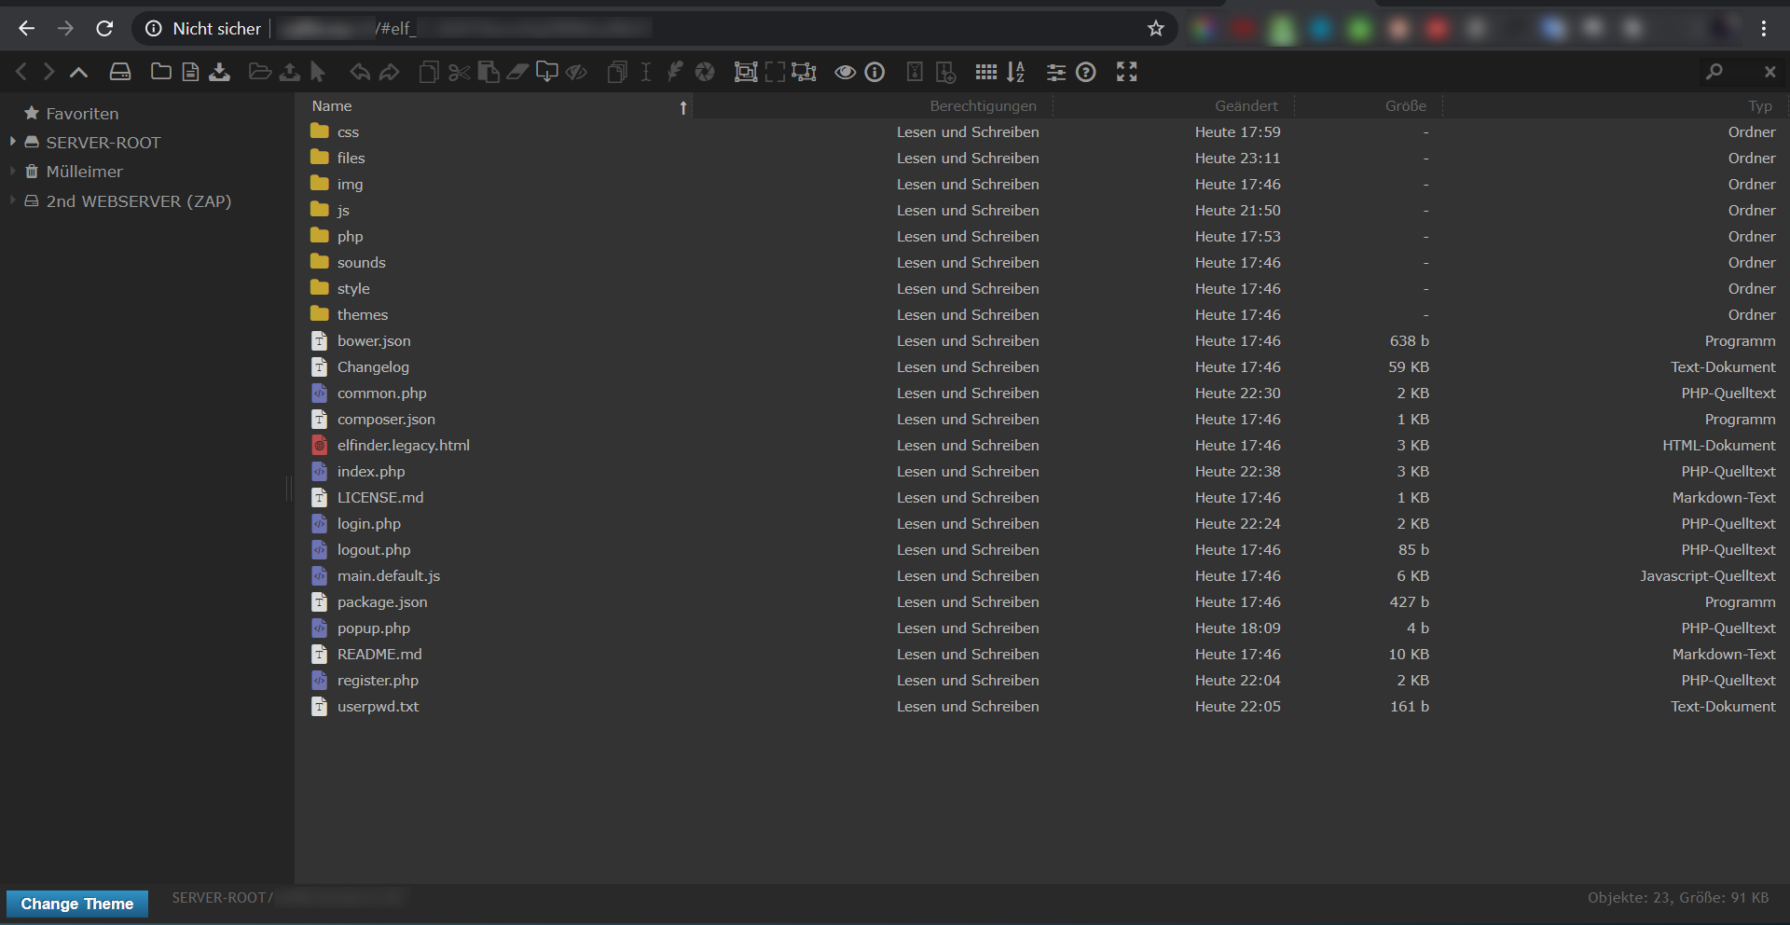Open Quicklook preview with the eye icon
This screenshot has width=1790, height=925.
coord(844,72)
